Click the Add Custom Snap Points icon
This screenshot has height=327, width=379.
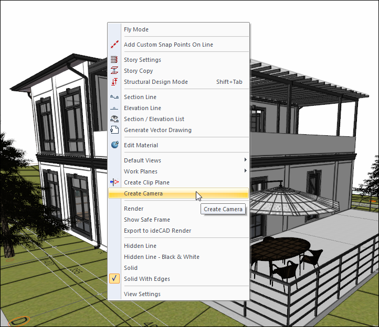pos(114,45)
